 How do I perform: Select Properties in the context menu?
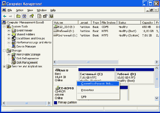tap(87, 90)
